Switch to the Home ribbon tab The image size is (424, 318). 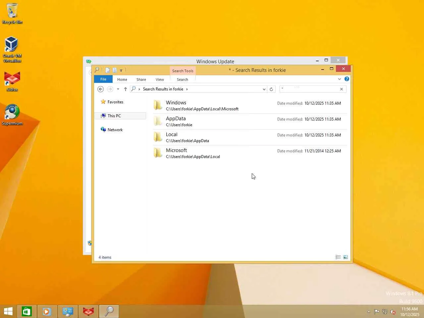(122, 79)
